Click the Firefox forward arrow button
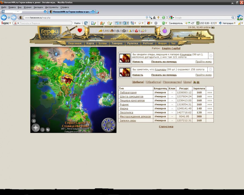The image size is (244, 195). (x=14, y=17)
